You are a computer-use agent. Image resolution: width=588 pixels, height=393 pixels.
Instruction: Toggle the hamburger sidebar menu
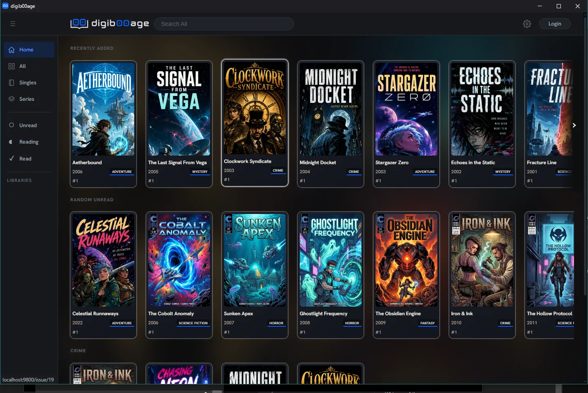click(13, 24)
